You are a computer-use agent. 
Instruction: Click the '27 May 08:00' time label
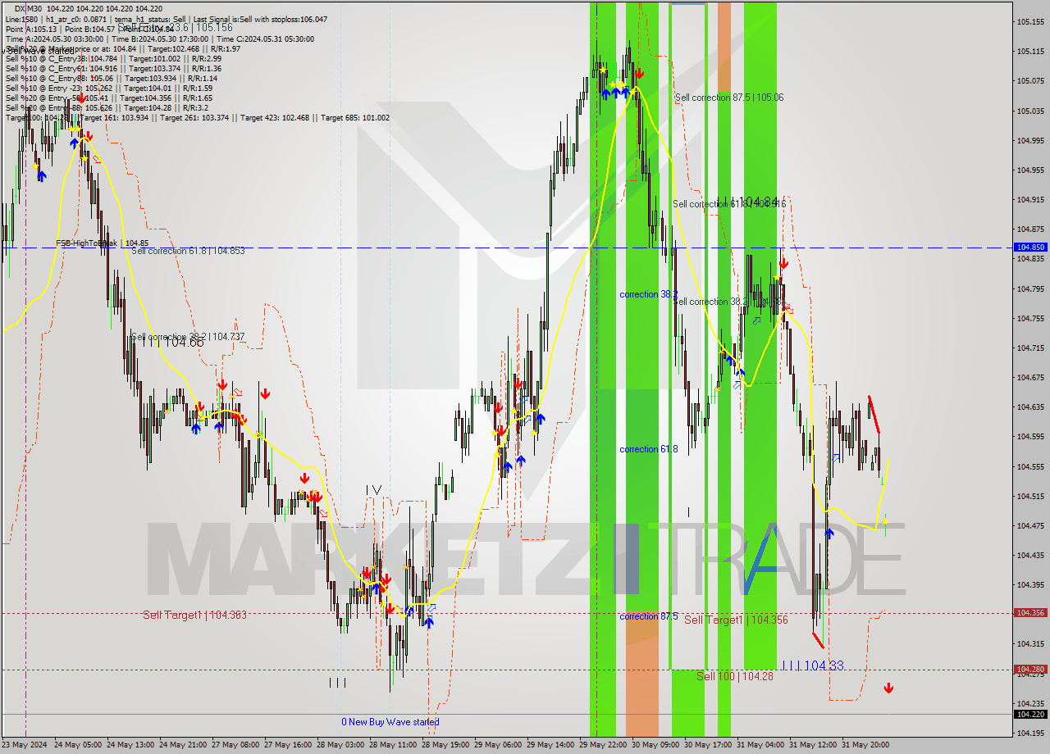pyautogui.click(x=235, y=745)
